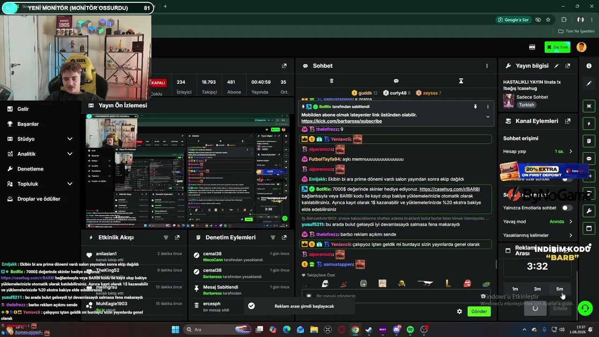
Task: Click the message input field in chat
Action: pyautogui.click(x=395, y=296)
